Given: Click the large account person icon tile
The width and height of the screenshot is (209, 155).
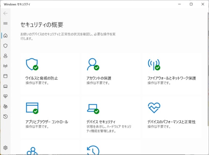Looking at the screenshot, I should pos(93,64).
